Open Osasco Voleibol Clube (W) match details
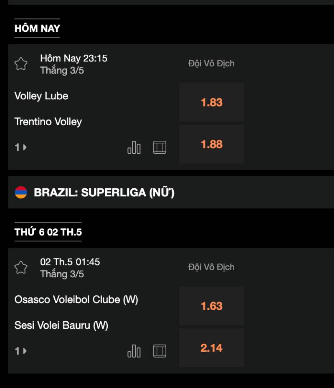Screen dimensions: 334x388 click(x=76, y=300)
